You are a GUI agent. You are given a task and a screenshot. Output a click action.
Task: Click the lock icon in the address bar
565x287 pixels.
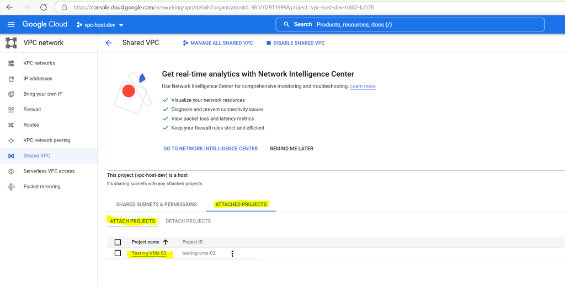[64, 7]
